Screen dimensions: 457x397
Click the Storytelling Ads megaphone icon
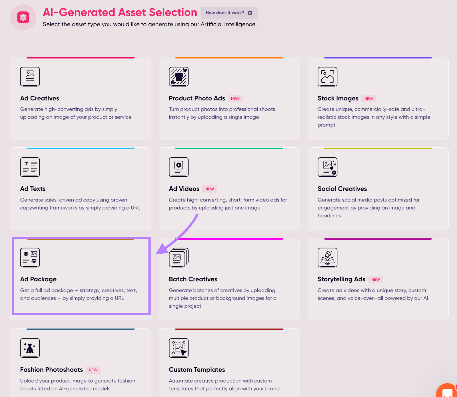coord(327,257)
